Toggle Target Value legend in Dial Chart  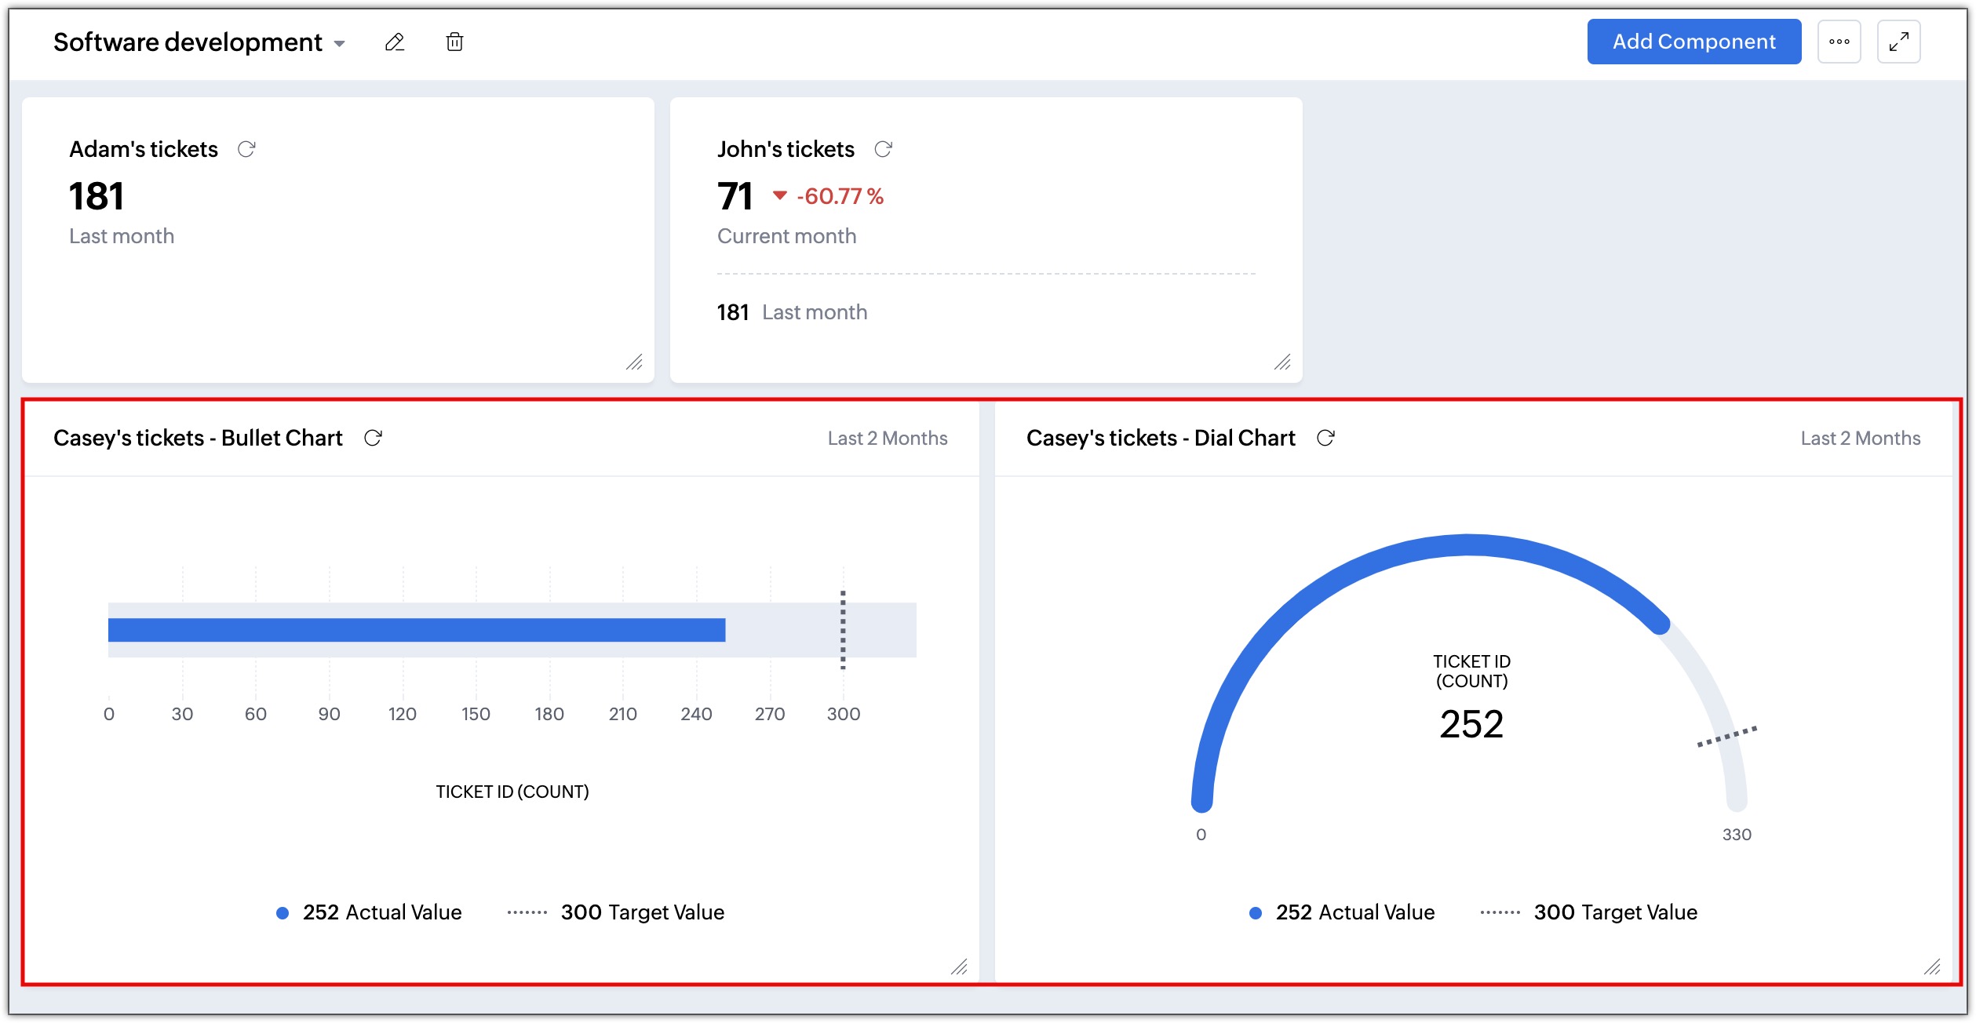[1590, 912]
